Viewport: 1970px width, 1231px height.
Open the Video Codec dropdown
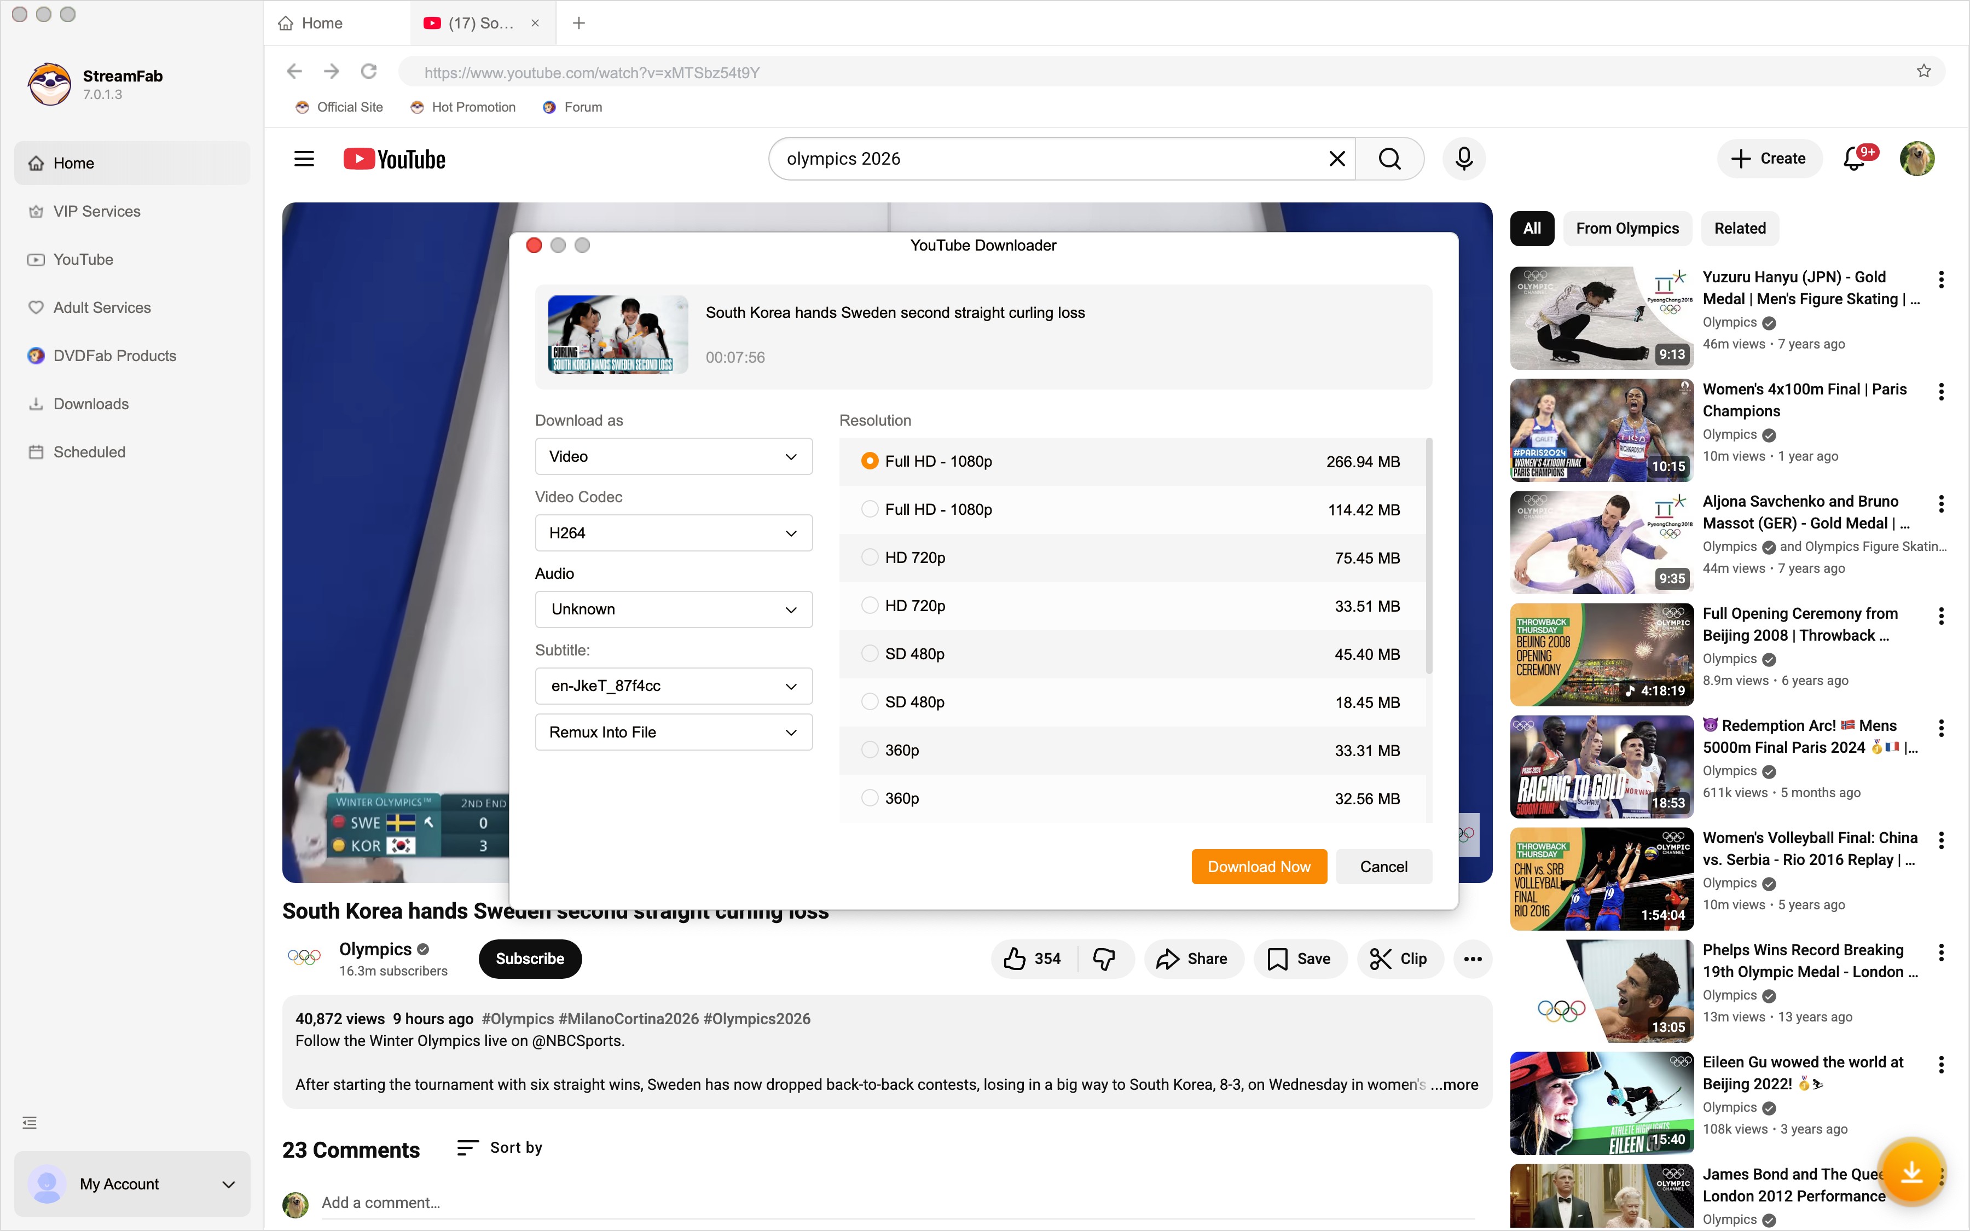click(x=673, y=532)
